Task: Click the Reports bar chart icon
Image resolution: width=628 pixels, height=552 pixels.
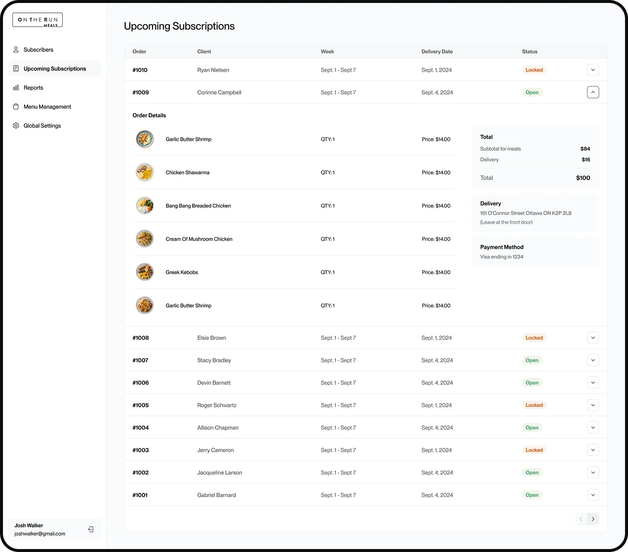Action: [x=16, y=88]
